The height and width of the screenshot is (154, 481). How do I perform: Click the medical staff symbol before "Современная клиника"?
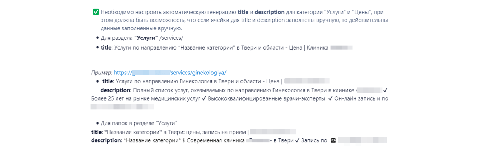[x=183, y=140]
